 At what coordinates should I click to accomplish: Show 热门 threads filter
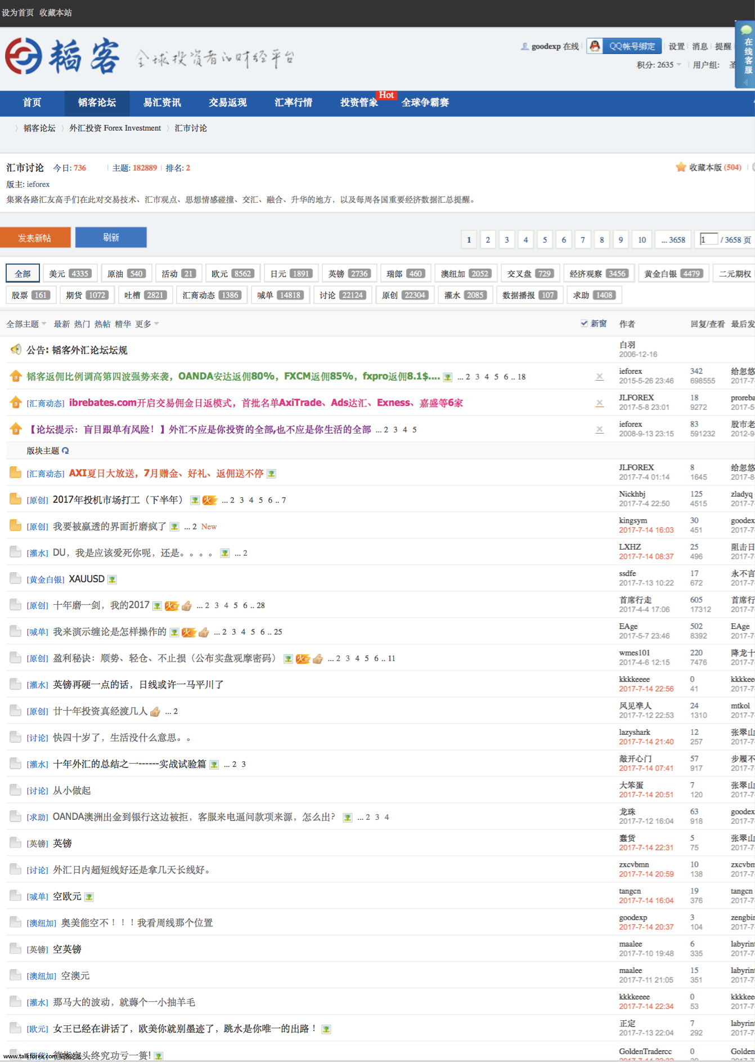point(82,324)
